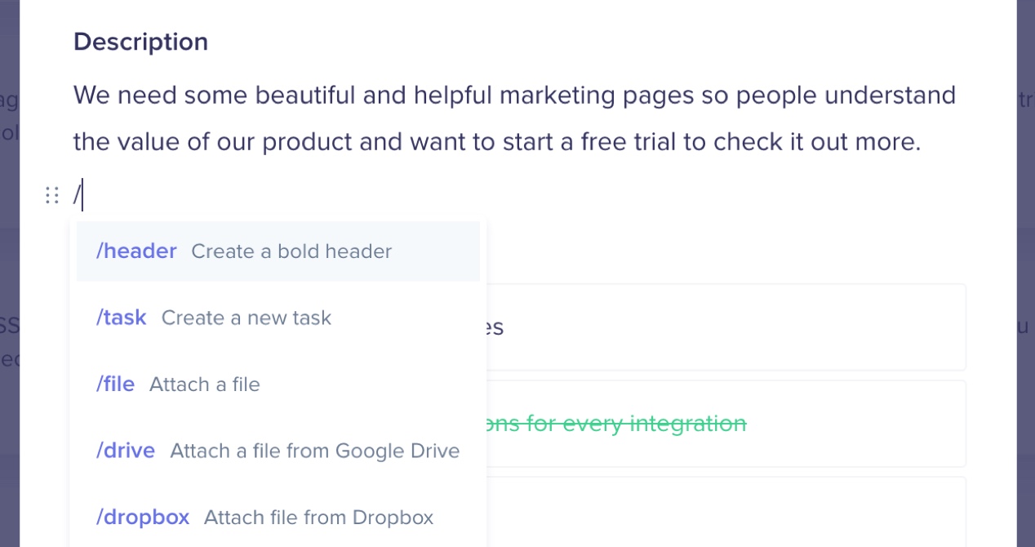Click the Description heading
The height and width of the screenshot is (547, 1035).
point(140,42)
